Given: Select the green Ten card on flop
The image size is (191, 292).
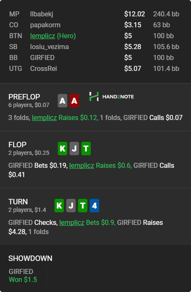Looking at the screenshot, I should (x=86, y=149).
